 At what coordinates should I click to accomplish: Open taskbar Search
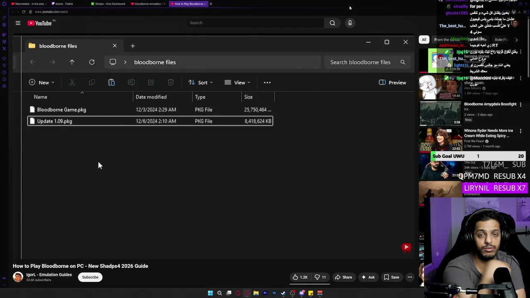(x=219, y=293)
